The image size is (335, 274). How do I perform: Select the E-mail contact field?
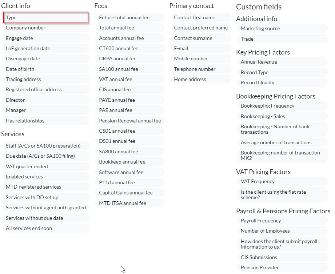point(201,48)
